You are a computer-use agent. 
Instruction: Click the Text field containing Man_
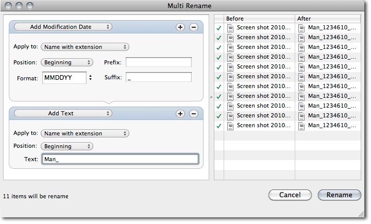[x=120, y=159]
